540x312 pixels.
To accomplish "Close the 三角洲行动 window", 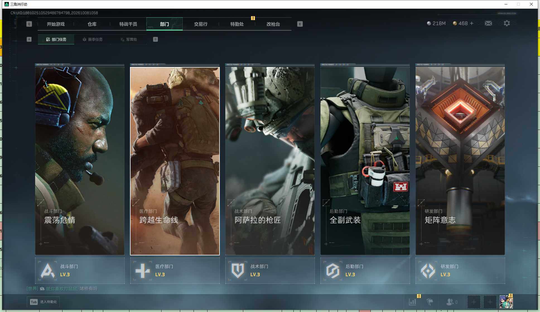I will click(531, 4).
